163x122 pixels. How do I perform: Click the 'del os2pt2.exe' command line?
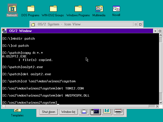tap(27, 74)
